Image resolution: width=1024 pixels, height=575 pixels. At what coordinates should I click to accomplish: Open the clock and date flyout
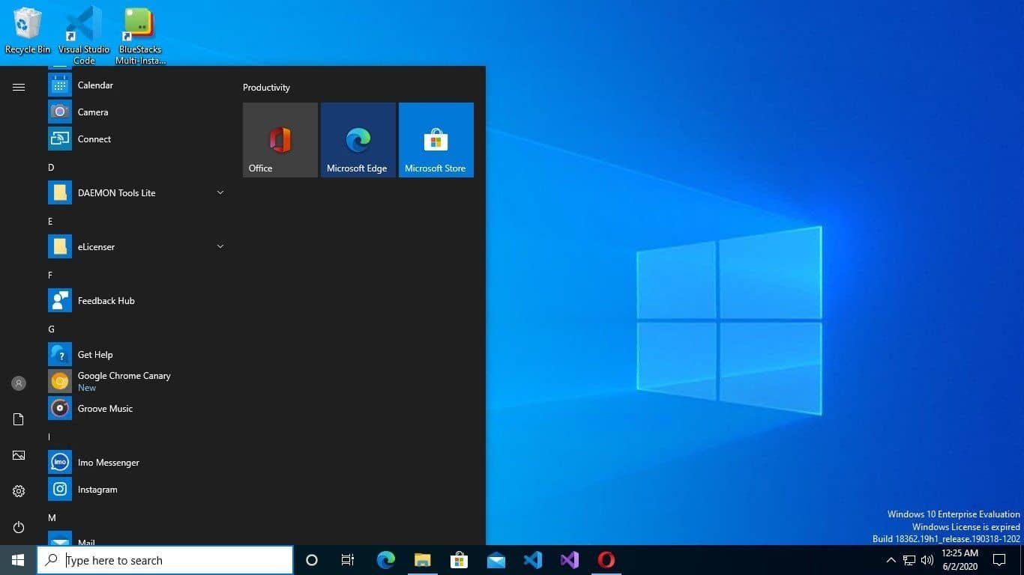point(960,560)
